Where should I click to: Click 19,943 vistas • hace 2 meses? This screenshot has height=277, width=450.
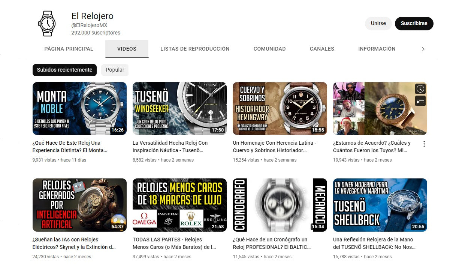[362, 160]
